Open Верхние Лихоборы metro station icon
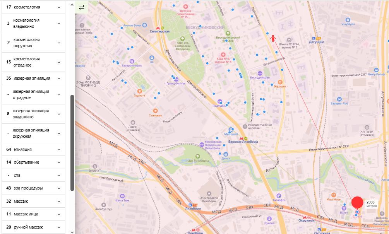The image size is (389, 234). (x=241, y=138)
